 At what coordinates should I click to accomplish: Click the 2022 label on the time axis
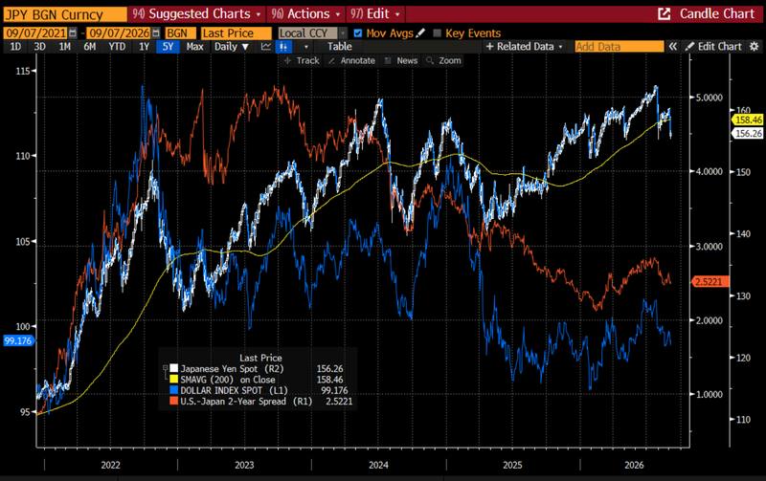(x=110, y=465)
